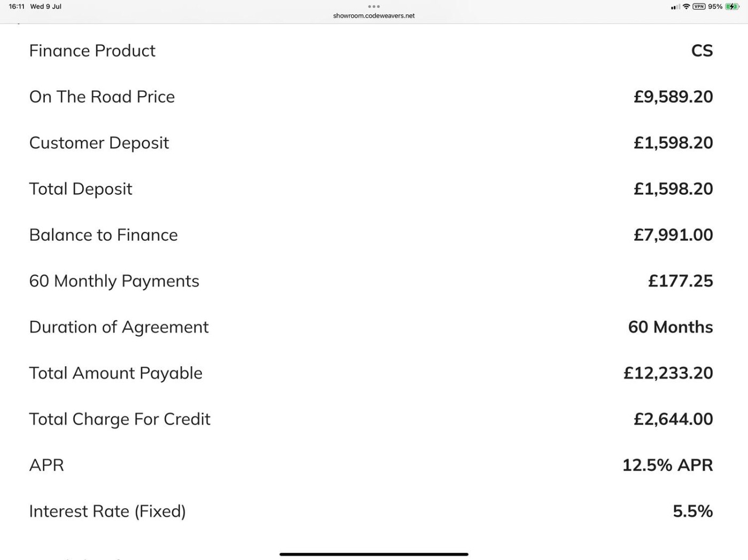748x560 pixels.
Task: Click the Customer Deposit label
Action: [99, 143]
